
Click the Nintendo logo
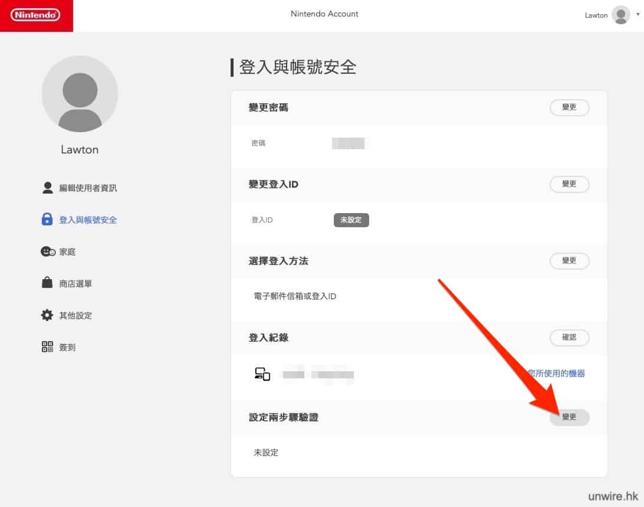pyautogui.click(x=36, y=15)
